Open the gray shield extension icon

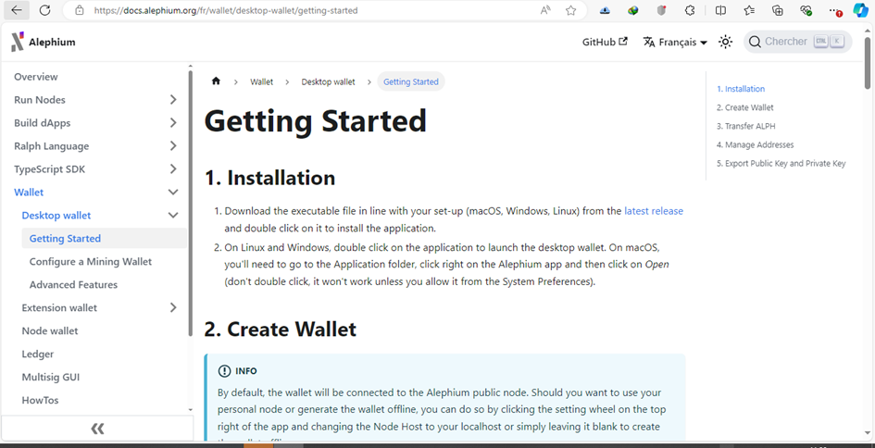pyautogui.click(x=661, y=10)
